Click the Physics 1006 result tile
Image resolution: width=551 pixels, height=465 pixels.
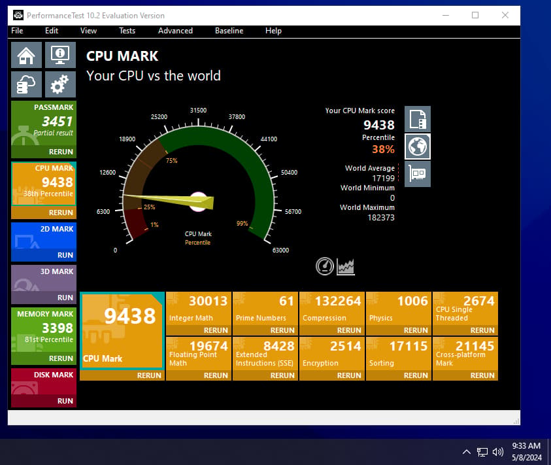pos(399,309)
